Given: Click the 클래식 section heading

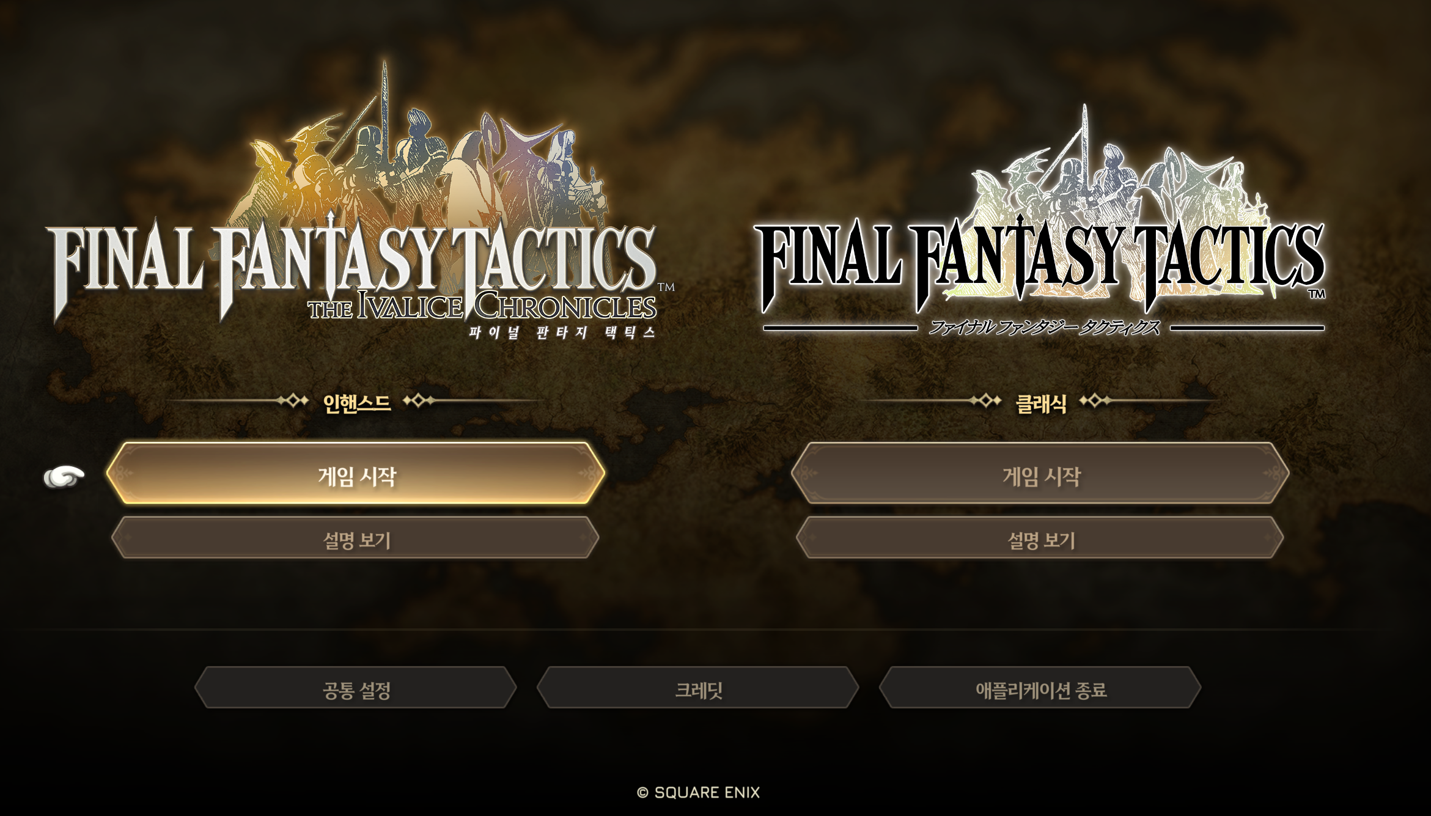Looking at the screenshot, I should click(x=1040, y=403).
